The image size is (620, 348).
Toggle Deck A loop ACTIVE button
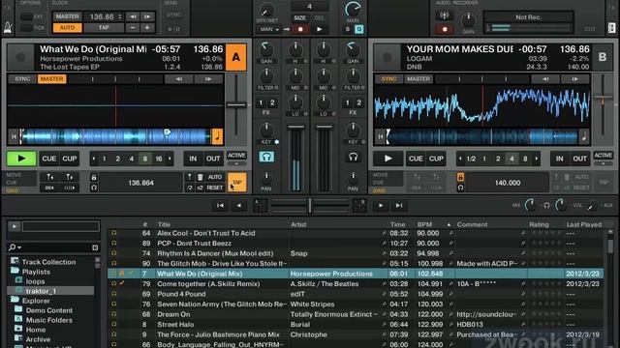pyautogui.click(x=236, y=155)
